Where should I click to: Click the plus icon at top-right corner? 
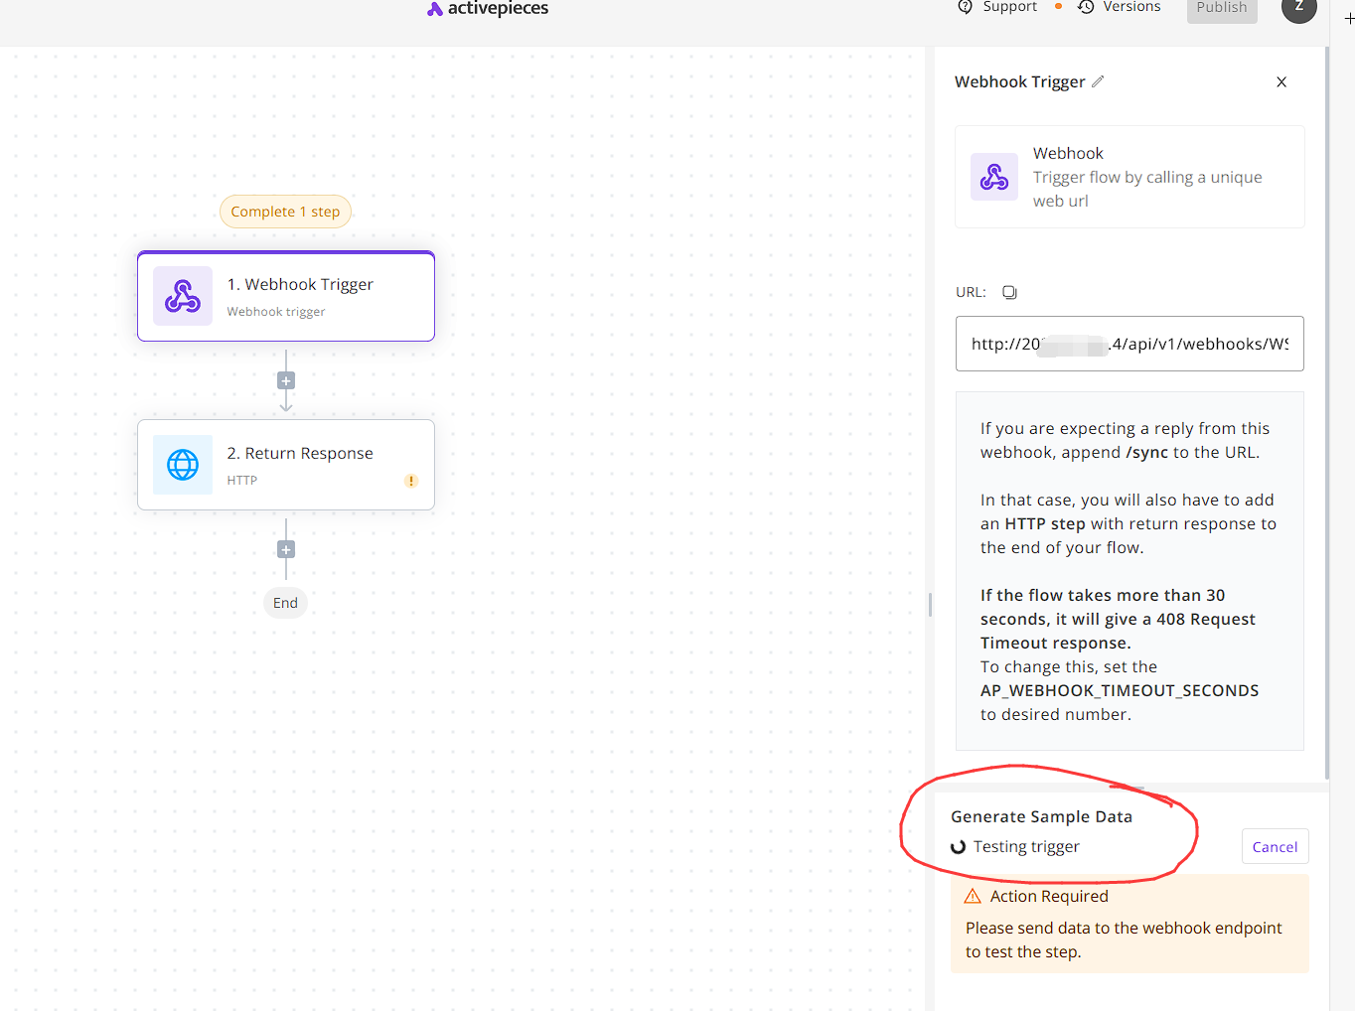click(1349, 18)
